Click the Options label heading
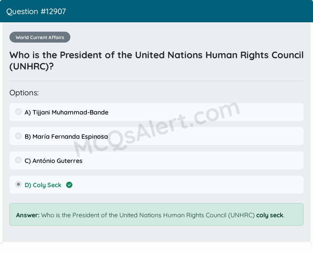313x254 pixels. [24, 93]
